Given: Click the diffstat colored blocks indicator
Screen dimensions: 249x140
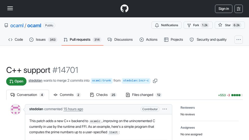Looking at the screenshot, I should pyautogui.click(x=237, y=95).
